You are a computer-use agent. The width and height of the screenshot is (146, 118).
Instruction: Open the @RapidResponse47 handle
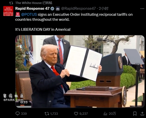[x=78, y=8]
